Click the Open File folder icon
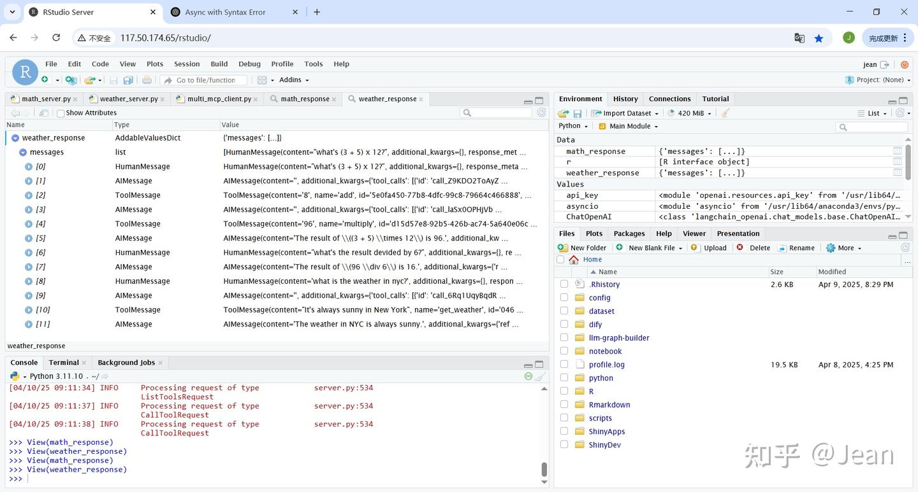 tap(89, 80)
